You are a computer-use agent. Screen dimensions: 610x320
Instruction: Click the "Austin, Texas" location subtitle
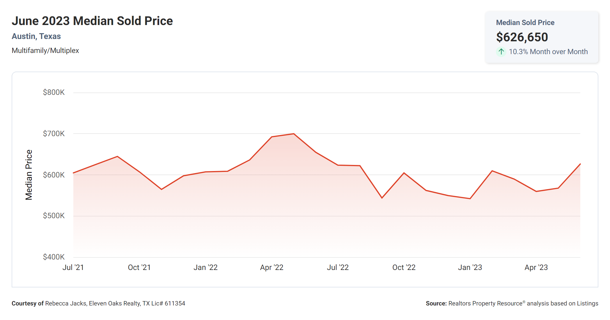tap(36, 36)
